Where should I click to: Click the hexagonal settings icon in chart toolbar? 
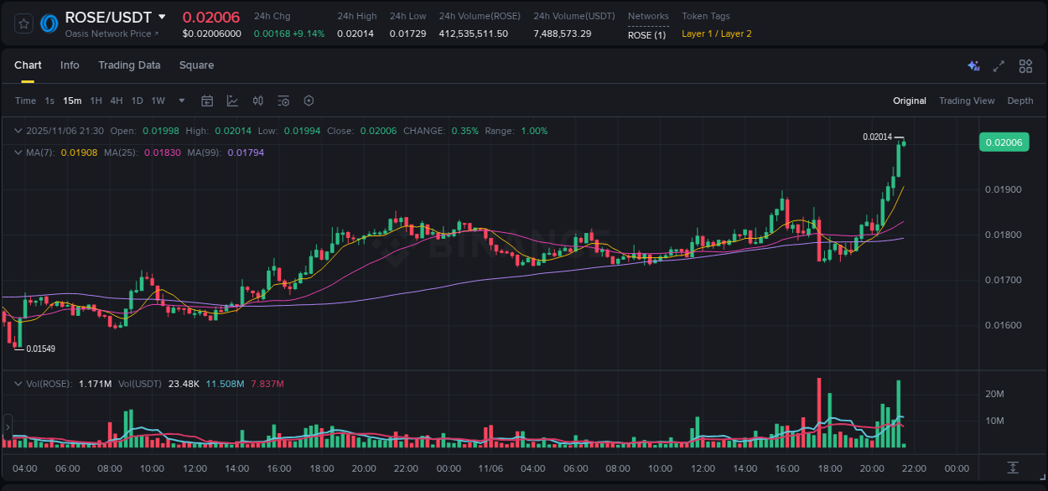pyautogui.click(x=309, y=101)
